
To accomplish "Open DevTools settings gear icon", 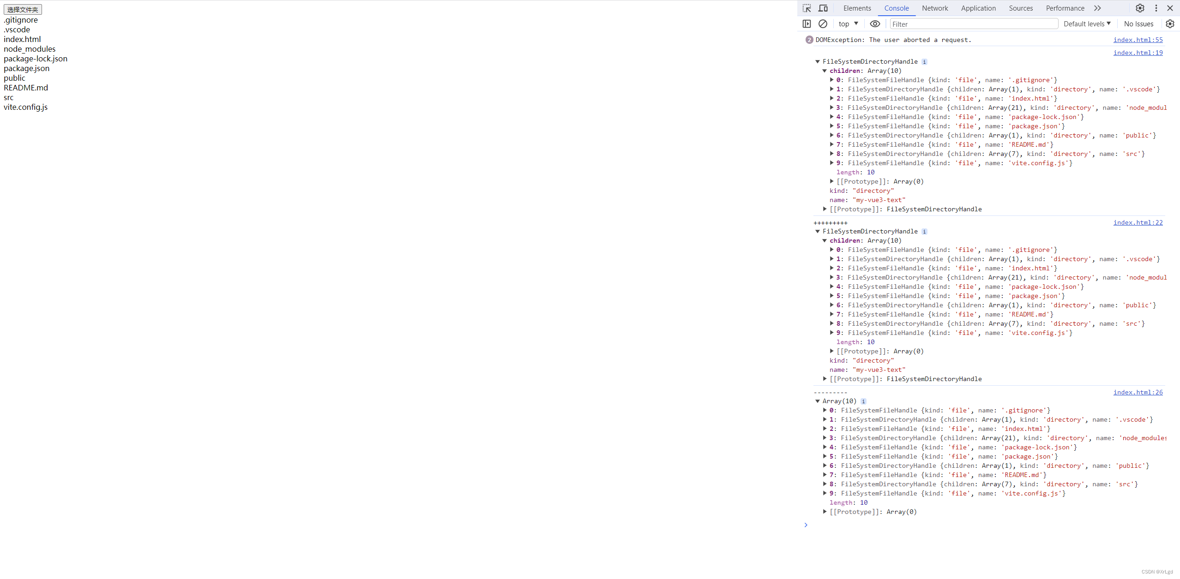I will [x=1140, y=8].
